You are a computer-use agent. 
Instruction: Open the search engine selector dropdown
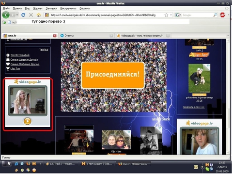coord(178,15)
